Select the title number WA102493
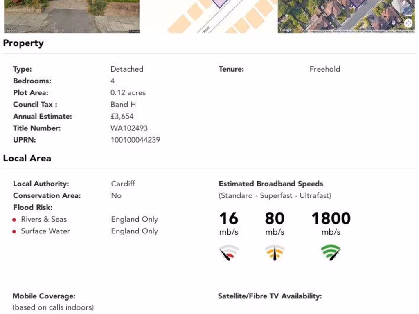The height and width of the screenshot is (314, 419). click(x=129, y=128)
